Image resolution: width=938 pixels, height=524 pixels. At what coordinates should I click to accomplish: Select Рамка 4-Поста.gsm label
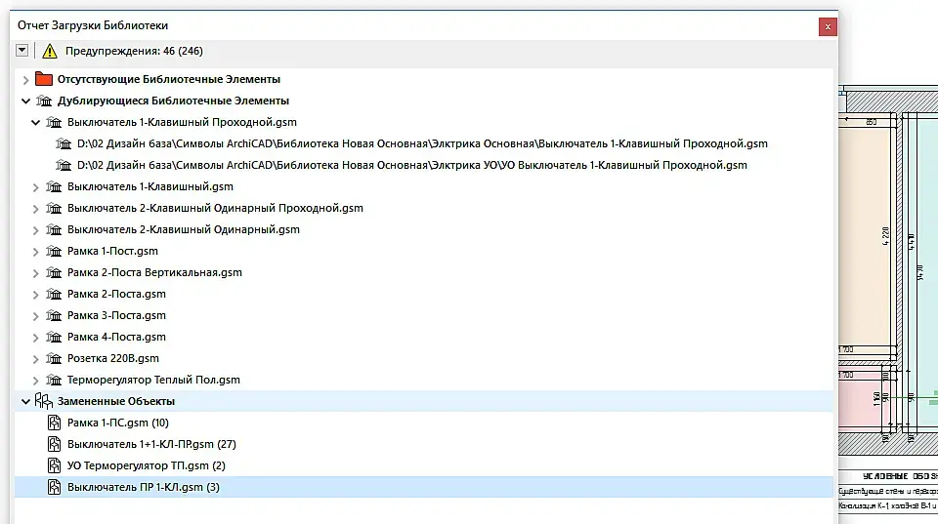116,337
